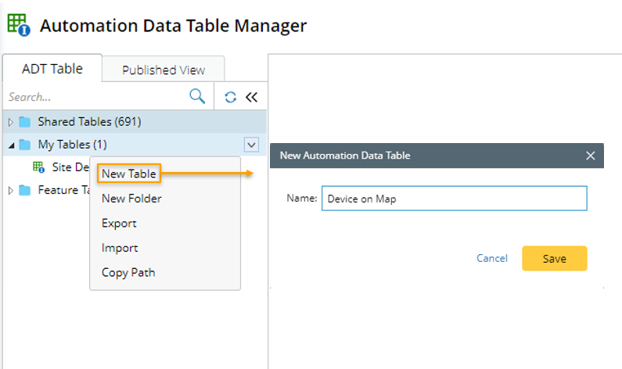
Task: Click the Shared Tables folder icon
Action: [25, 122]
